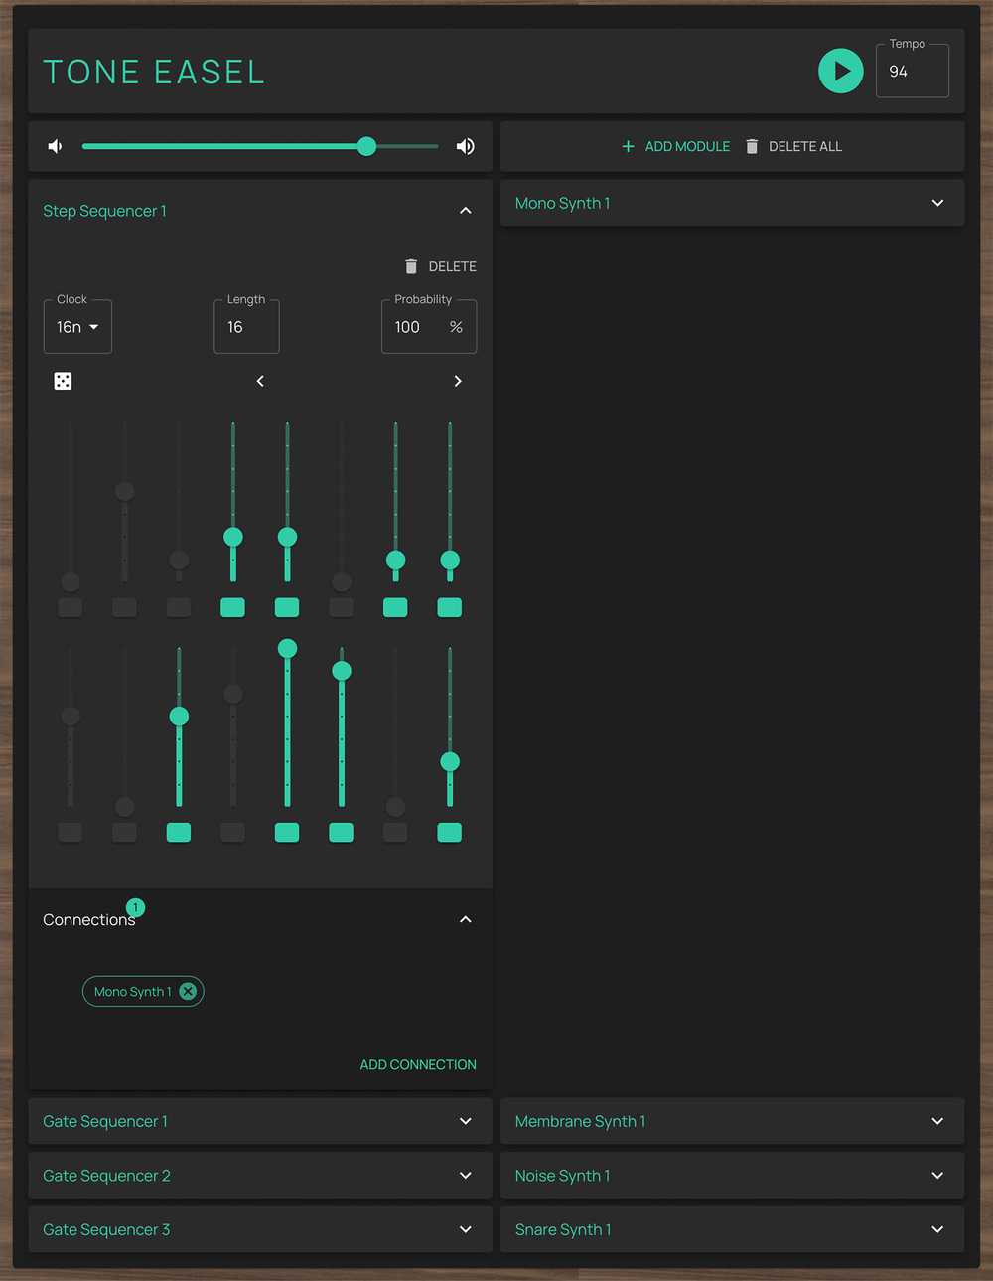The width and height of the screenshot is (993, 1281).
Task: Open the Snare Synth 1 panel
Action: pos(936,1229)
